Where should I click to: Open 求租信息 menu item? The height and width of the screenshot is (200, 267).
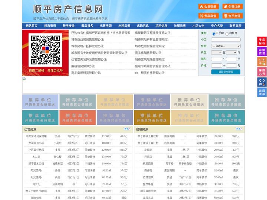(x=161, y=26)
